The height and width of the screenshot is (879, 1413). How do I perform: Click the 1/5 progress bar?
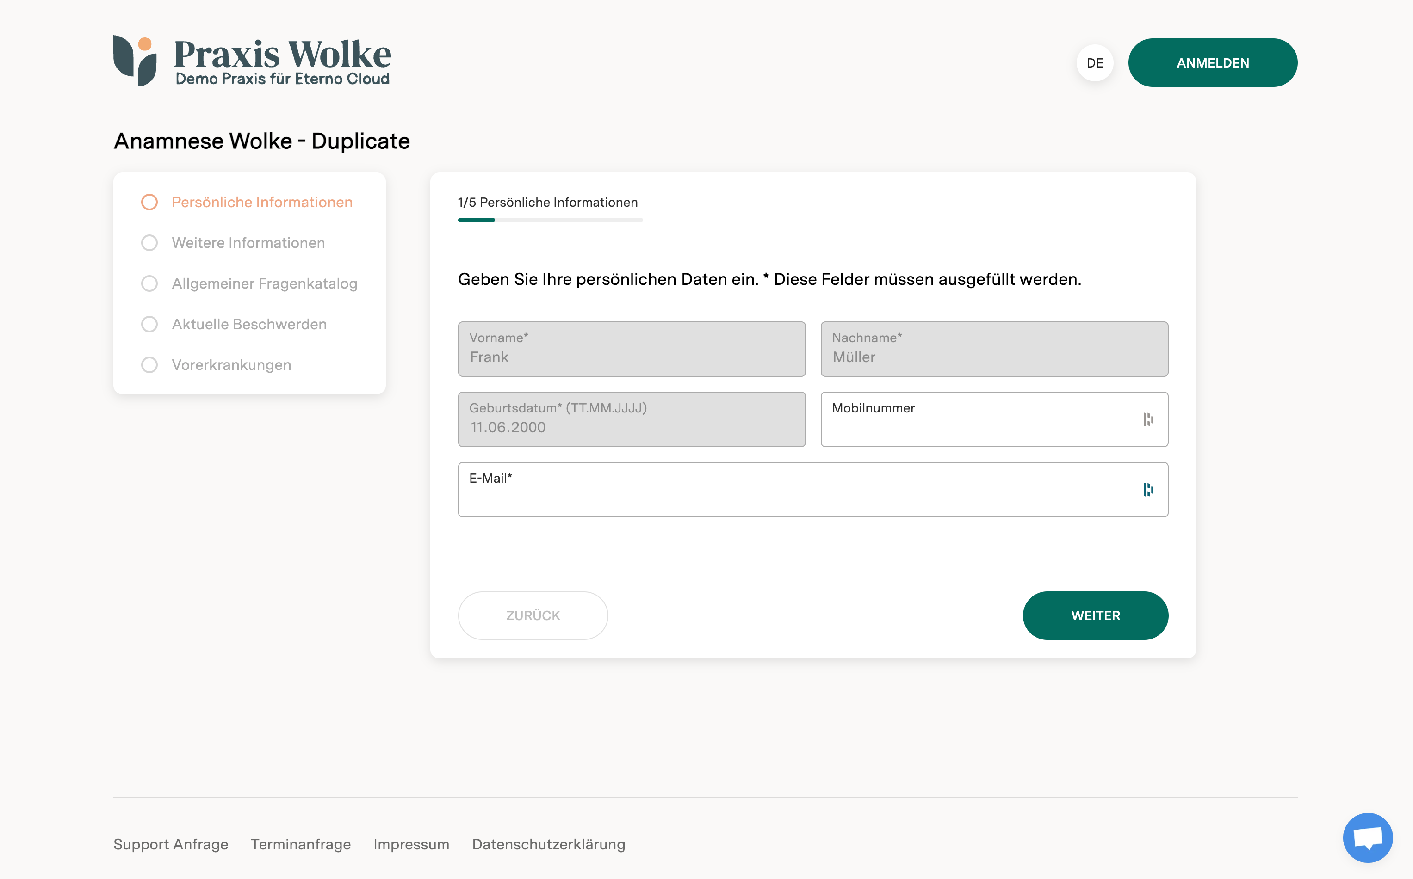tap(550, 221)
